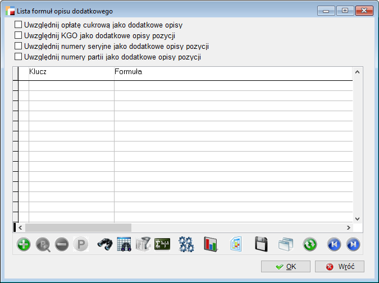The height and width of the screenshot is (283, 379).
Task: Click the binoculars search icon
Action: 105,244
